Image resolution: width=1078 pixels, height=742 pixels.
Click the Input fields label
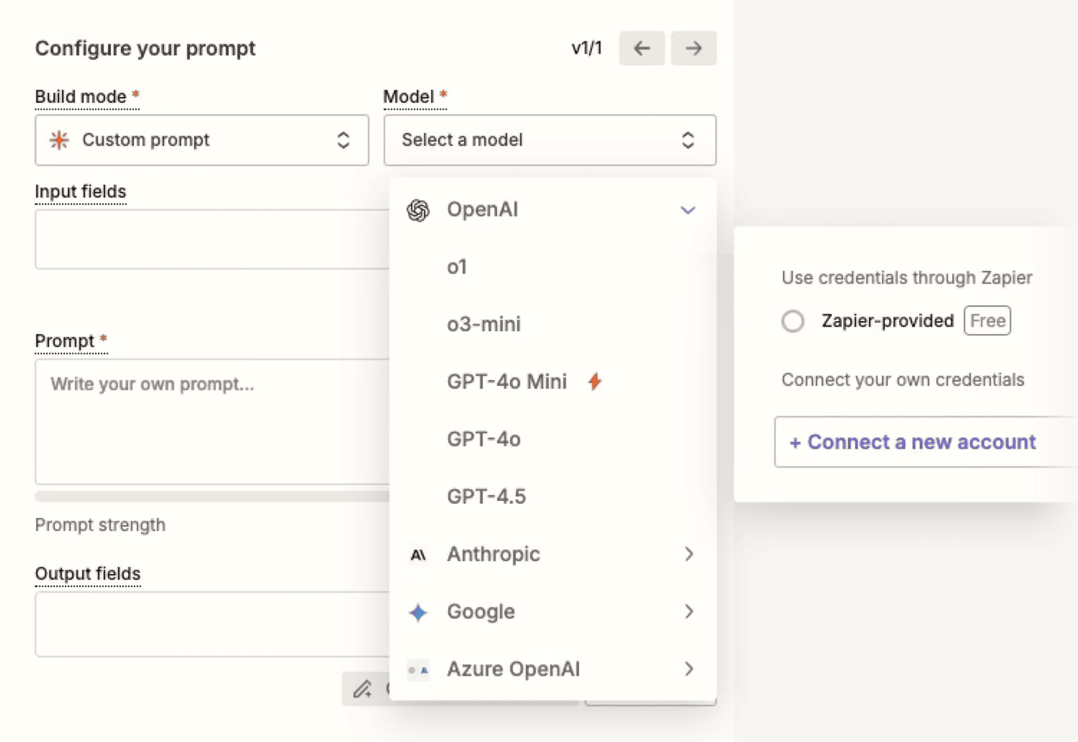point(81,192)
